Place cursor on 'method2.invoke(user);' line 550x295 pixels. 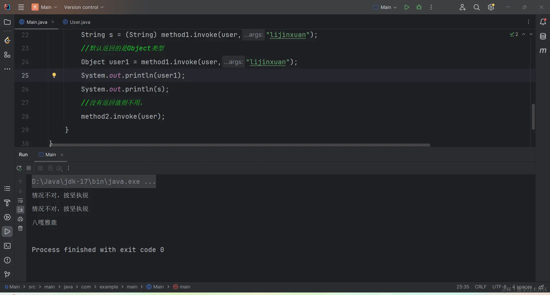click(123, 116)
